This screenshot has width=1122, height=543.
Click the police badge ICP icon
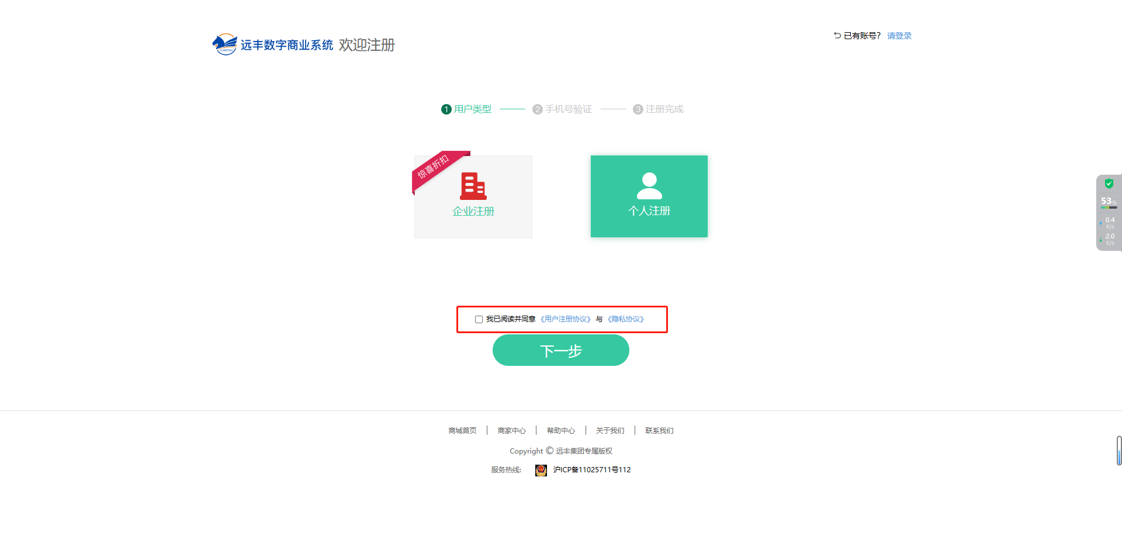541,470
